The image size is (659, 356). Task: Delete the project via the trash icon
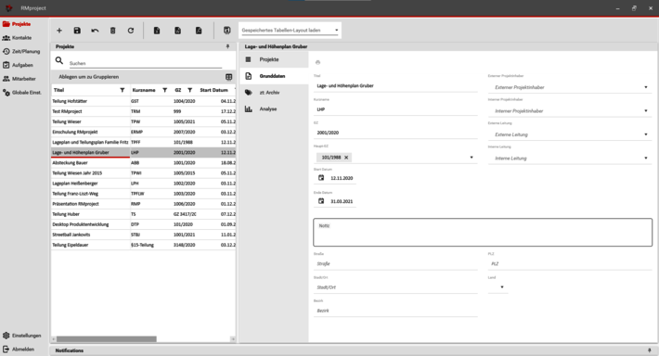pyautogui.click(x=112, y=31)
